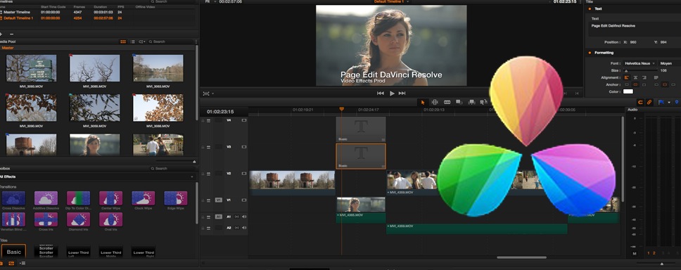Click the Toolbox search field
This screenshot has height=270, width=681.
pyautogui.click(x=172, y=169)
